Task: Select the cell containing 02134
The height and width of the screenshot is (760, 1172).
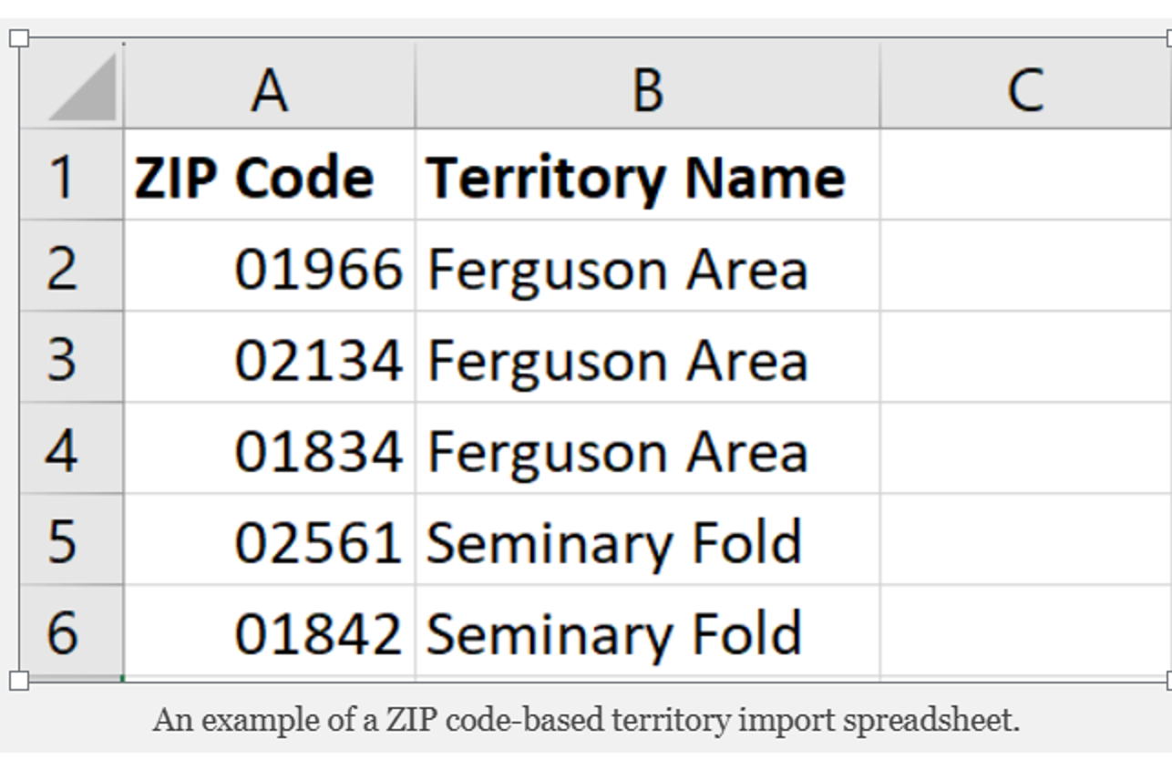Action: [271, 359]
